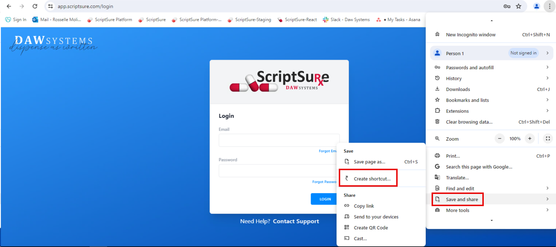Click the printer icon in the menu
Image resolution: width=556 pixels, height=247 pixels.
[437, 156]
